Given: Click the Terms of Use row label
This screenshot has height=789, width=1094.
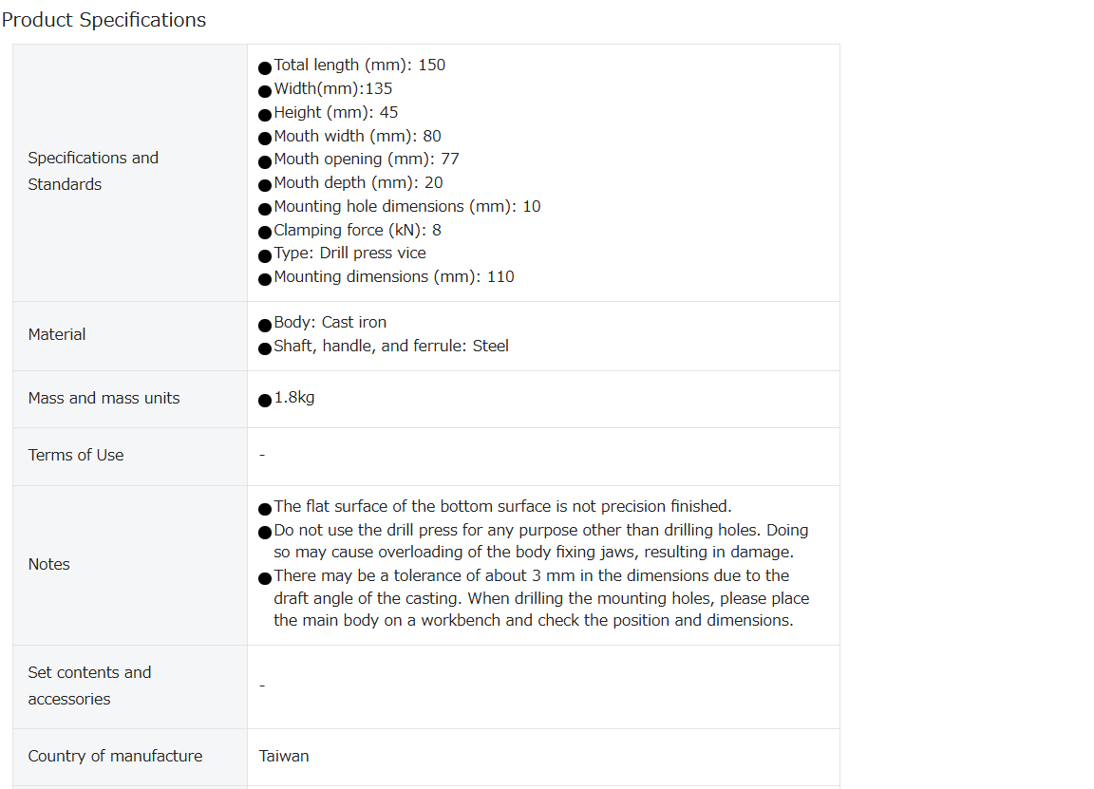Looking at the screenshot, I should 75,456.
